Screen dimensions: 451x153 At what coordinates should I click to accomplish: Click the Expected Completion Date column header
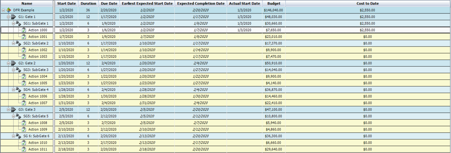coord(201,3)
